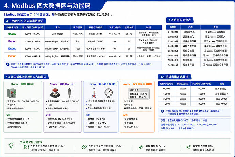This screenshot has width=235, height=157.
Task: Click the info icon in the 4.4 programming note
Action: coord(162,111)
